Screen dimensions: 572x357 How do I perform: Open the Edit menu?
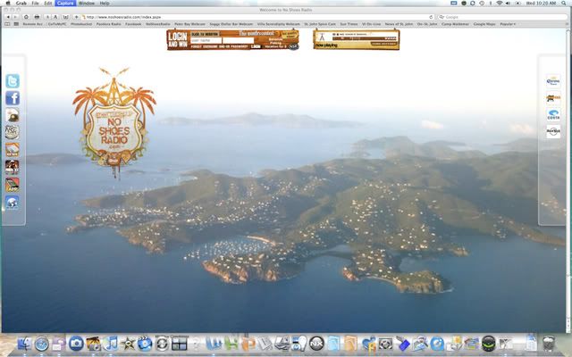(47, 4)
